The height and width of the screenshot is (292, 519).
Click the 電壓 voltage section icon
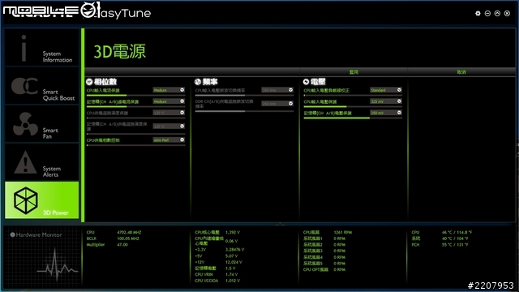306,82
